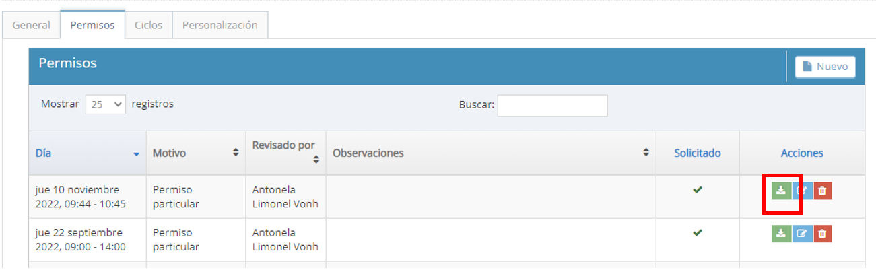
Task: Edit the 10 noviembre permission entry
Action: 801,191
